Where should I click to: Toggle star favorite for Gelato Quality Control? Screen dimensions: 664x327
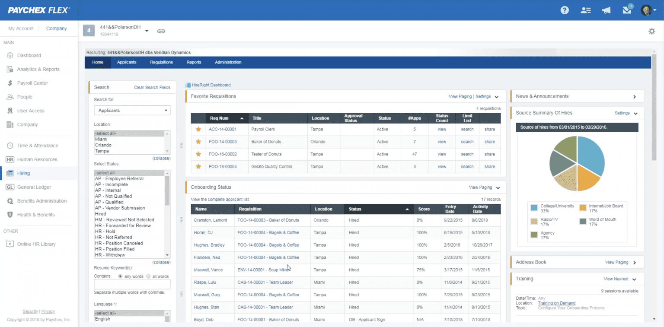click(x=198, y=167)
